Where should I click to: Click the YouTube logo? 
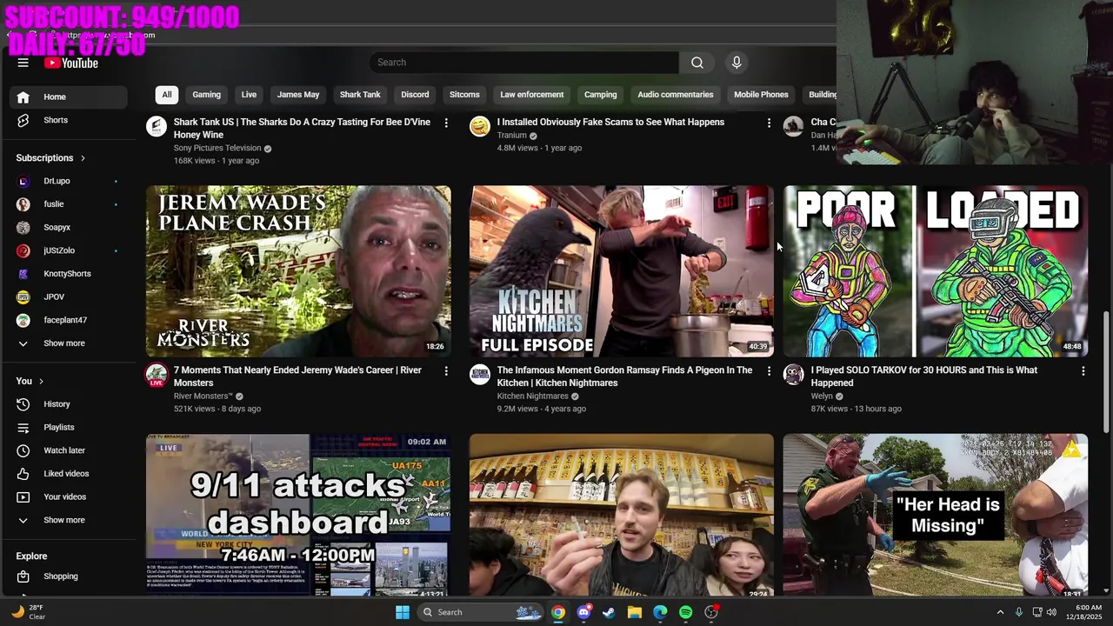click(x=71, y=63)
